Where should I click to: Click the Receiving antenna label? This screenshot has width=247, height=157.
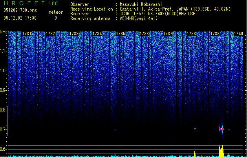click(90, 18)
